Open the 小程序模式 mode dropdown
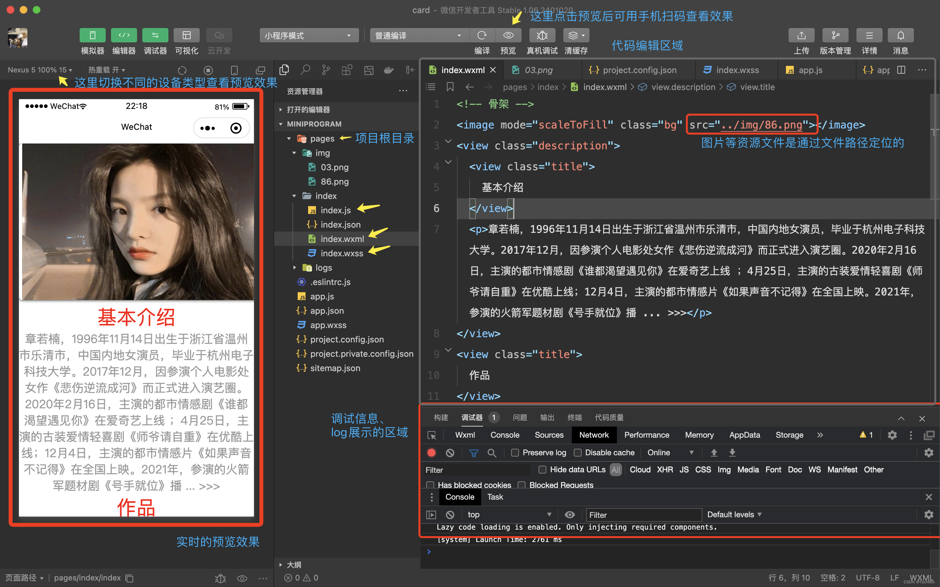This screenshot has height=587, width=940. (308, 35)
